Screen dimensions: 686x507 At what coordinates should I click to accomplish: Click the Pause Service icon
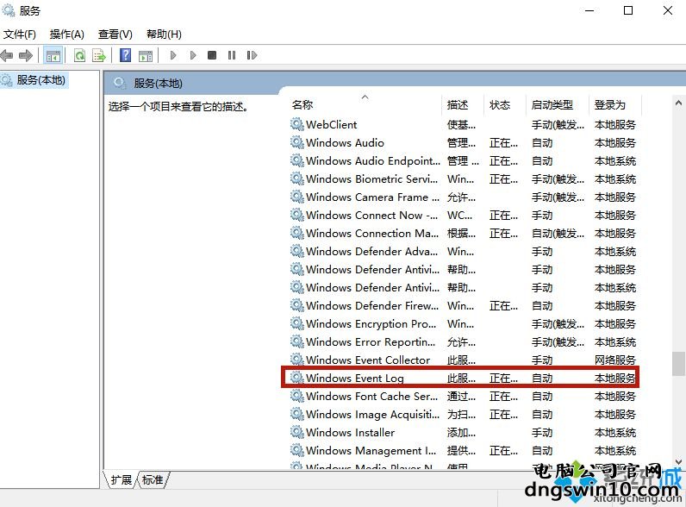(232, 55)
